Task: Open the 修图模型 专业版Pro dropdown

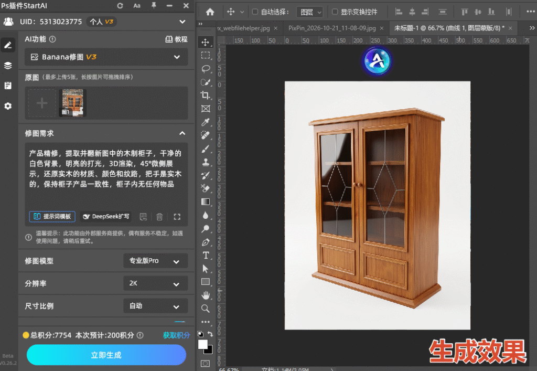Action: tap(155, 261)
